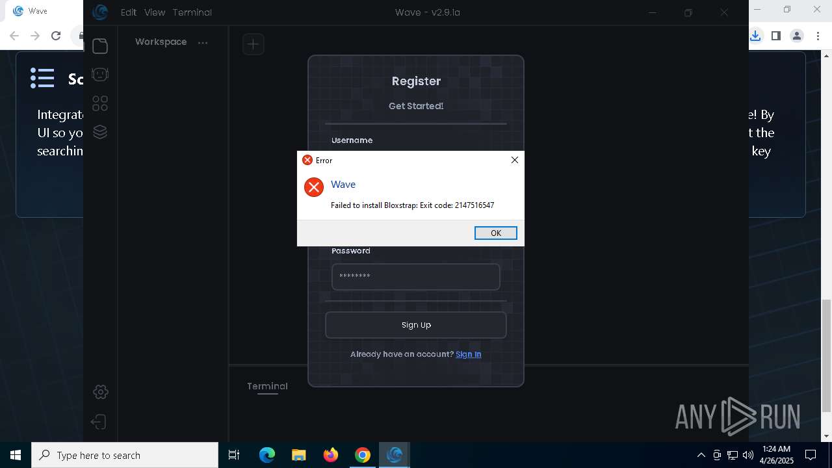The width and height of the screenshot is (832, 468).
Task: Click the Chrome page vertical scrollbar
Action: tap(826, 355)
